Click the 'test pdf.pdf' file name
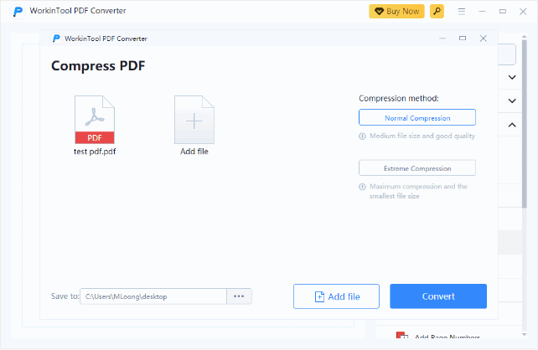538x350 pixels. point(95,152)
